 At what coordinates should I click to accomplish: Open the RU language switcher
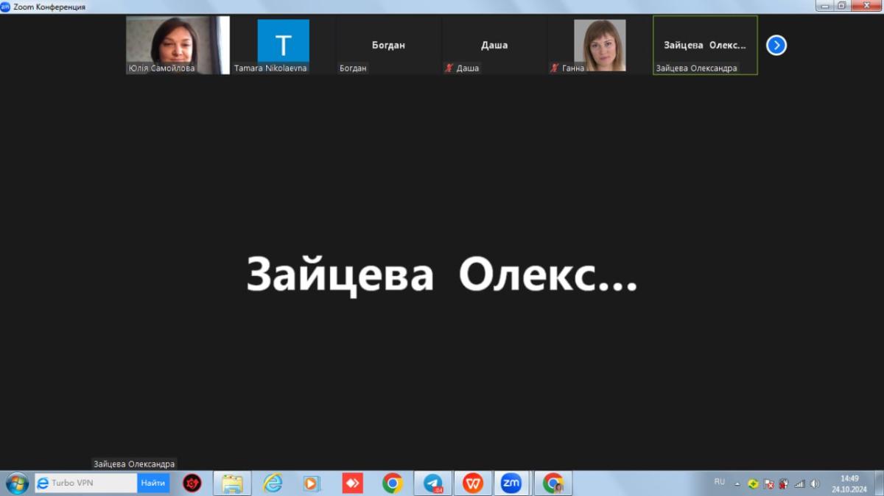[x=719, y=482]
